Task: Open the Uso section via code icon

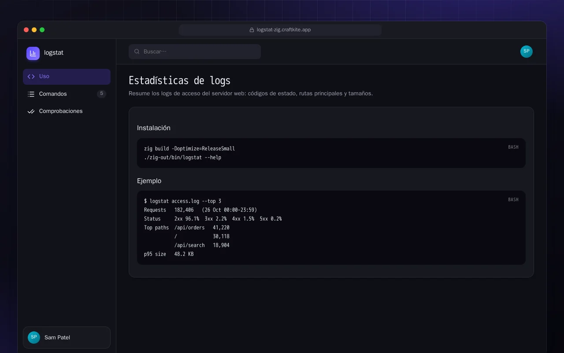Action: [x=31, y=76]
